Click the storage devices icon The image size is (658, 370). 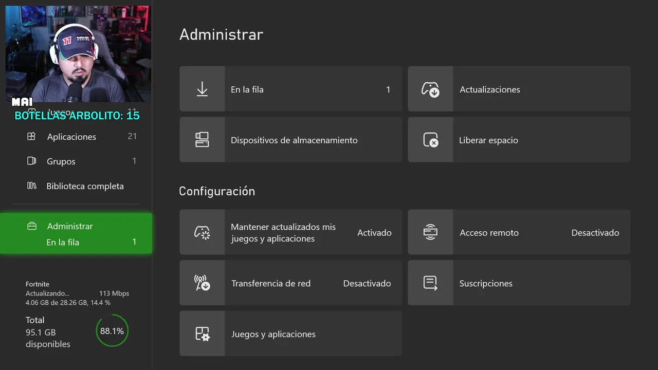(x=202, y=140)
